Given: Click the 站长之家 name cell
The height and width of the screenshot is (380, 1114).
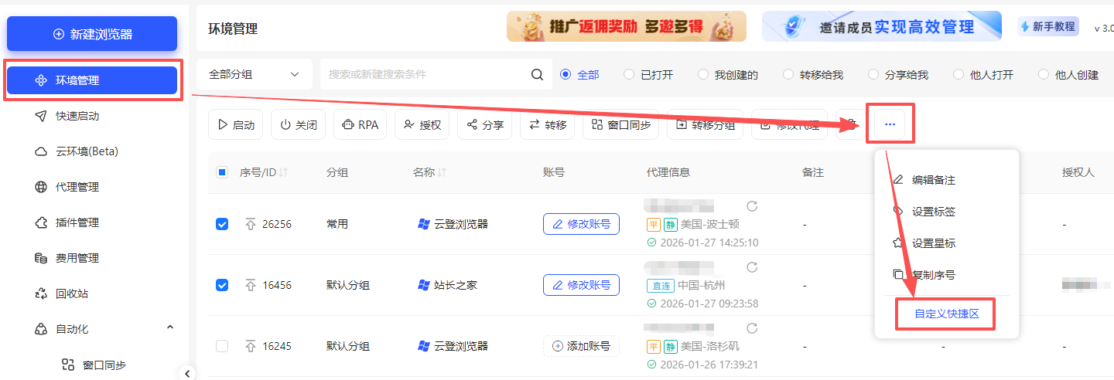Looking at the screenshot, I should point(456,285).
